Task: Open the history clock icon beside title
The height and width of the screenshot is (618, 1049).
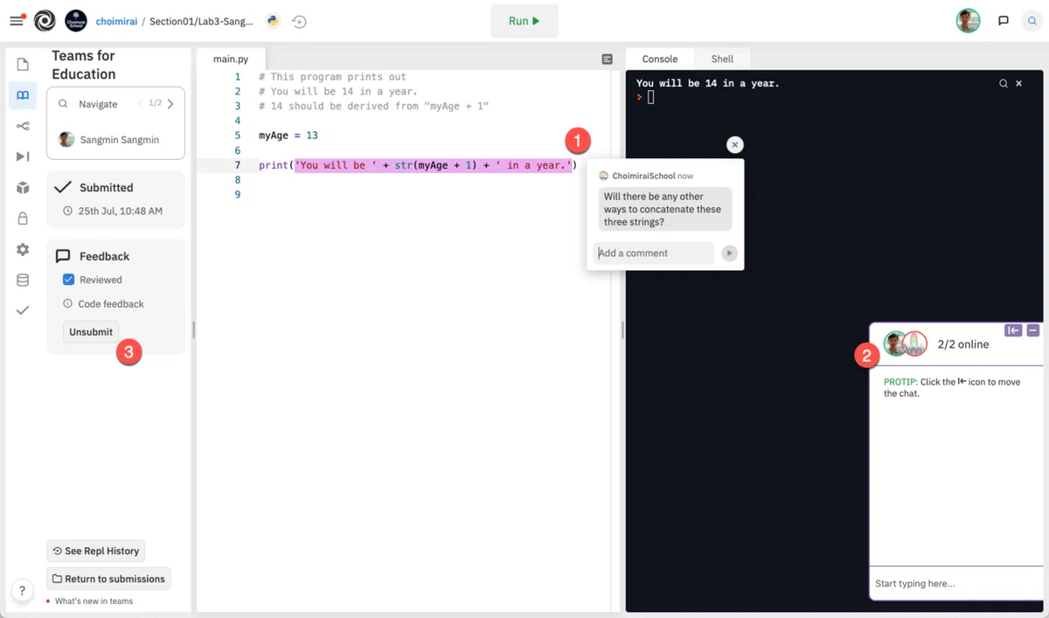Action: (299, 21)
